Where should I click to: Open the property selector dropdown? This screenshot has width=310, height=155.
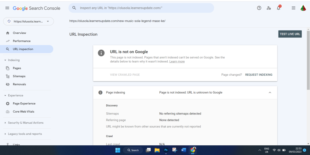(x=28, y=21)
